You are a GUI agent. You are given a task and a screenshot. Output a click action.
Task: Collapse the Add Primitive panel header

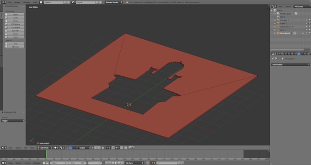12,6
